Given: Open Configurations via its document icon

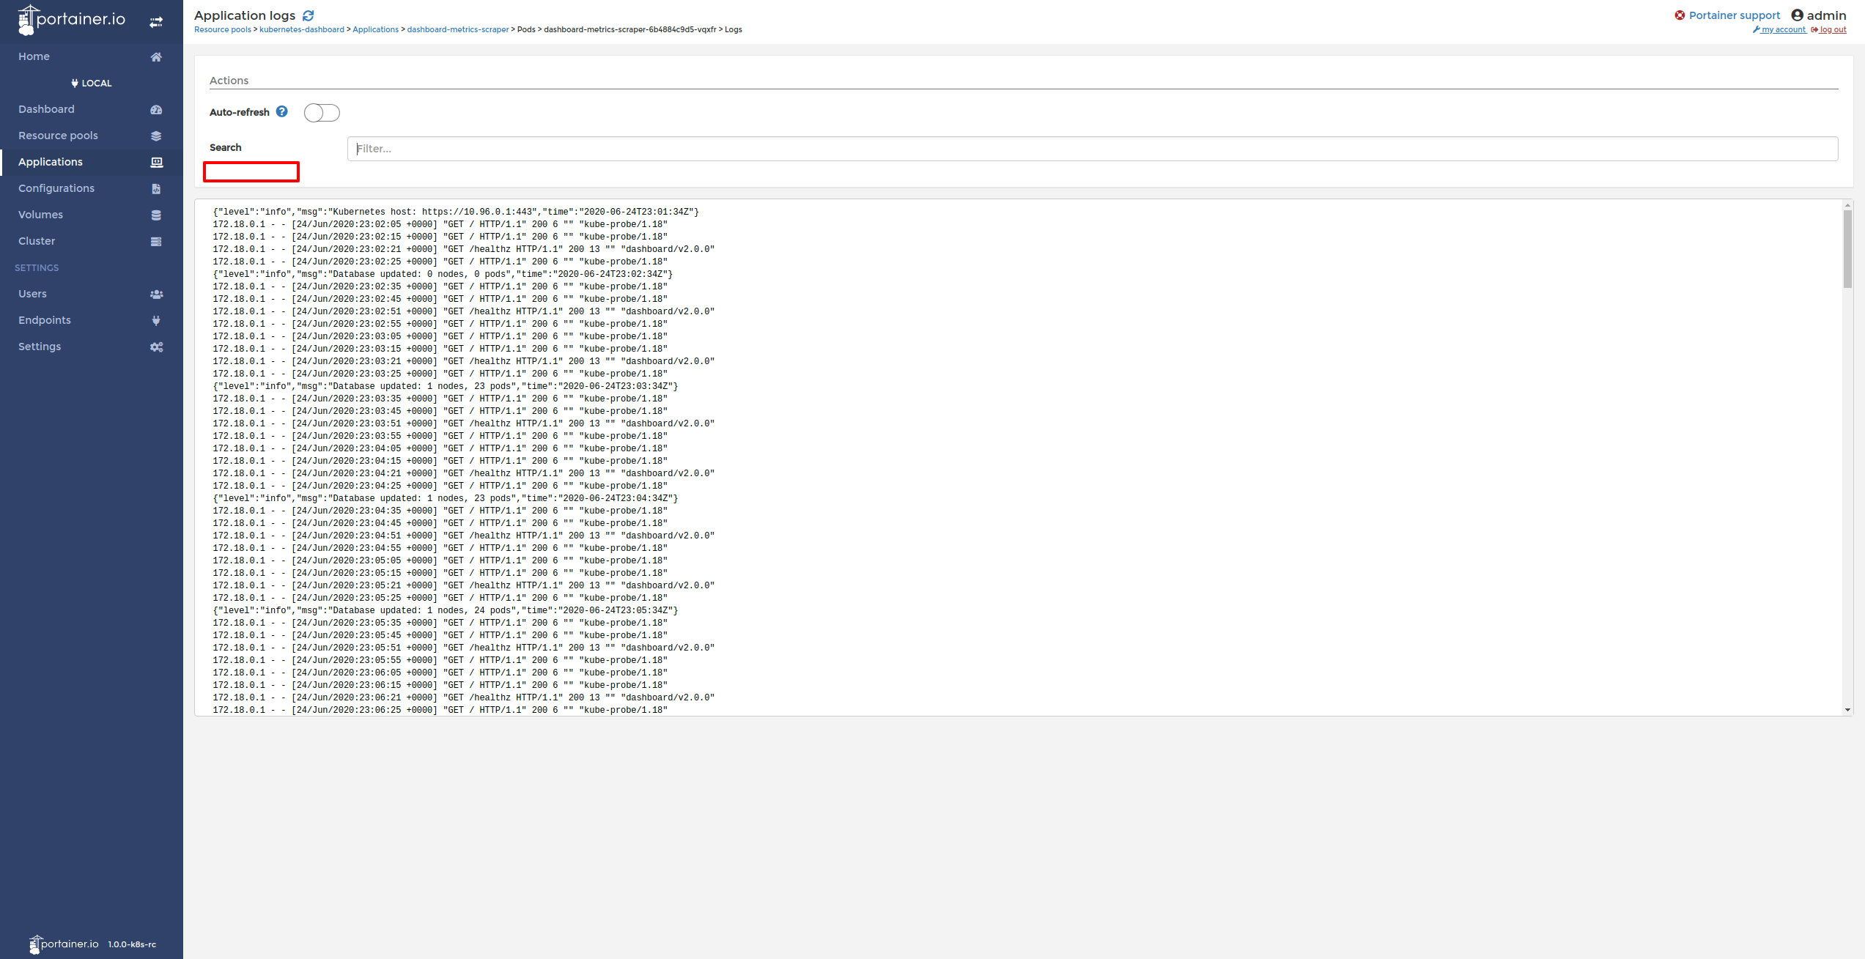Looking at the screenshot, I should point(156,188).
